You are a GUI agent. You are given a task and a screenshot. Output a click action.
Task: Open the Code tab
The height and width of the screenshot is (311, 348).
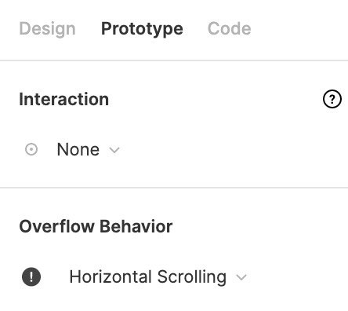[229, 28]
